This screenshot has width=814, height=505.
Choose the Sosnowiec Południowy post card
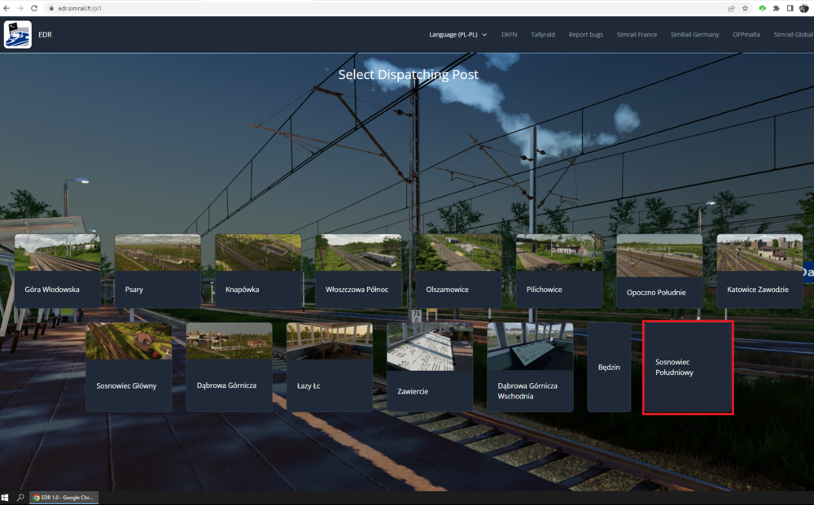coord(688,367)
